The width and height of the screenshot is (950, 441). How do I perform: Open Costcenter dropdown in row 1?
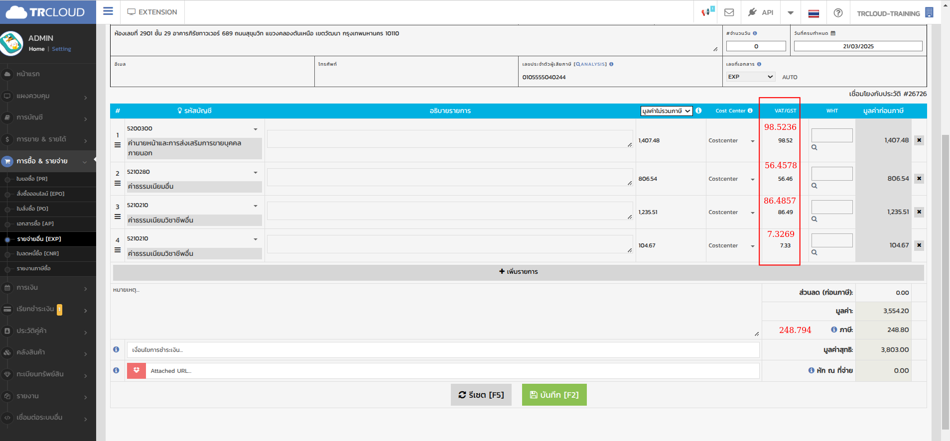click(731, 141)
